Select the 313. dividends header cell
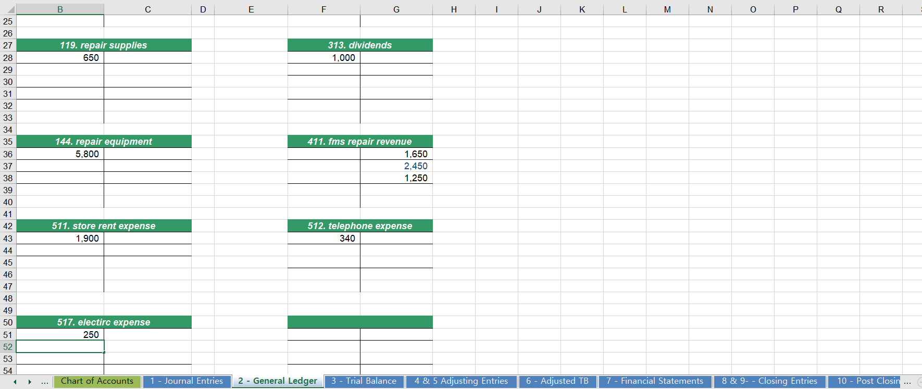922x389 pixels. point(360,45)
